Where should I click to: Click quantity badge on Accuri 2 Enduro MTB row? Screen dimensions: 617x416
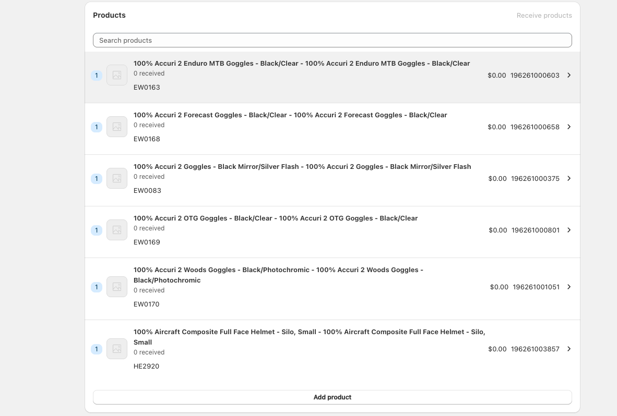pos(97,76)
